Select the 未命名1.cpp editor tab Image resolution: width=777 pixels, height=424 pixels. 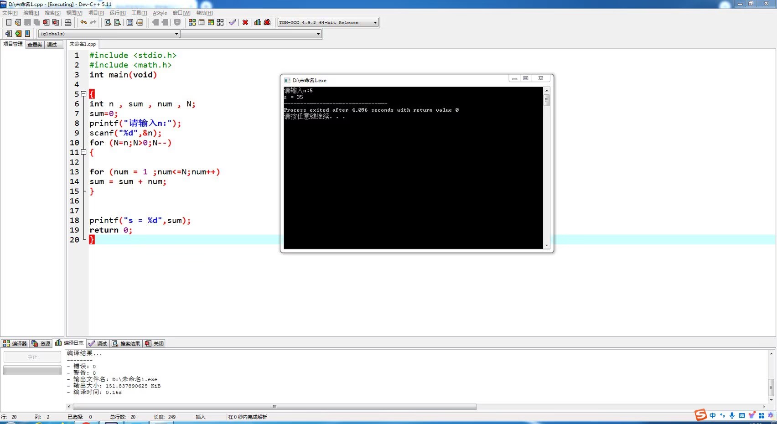(x=83, y=44)
